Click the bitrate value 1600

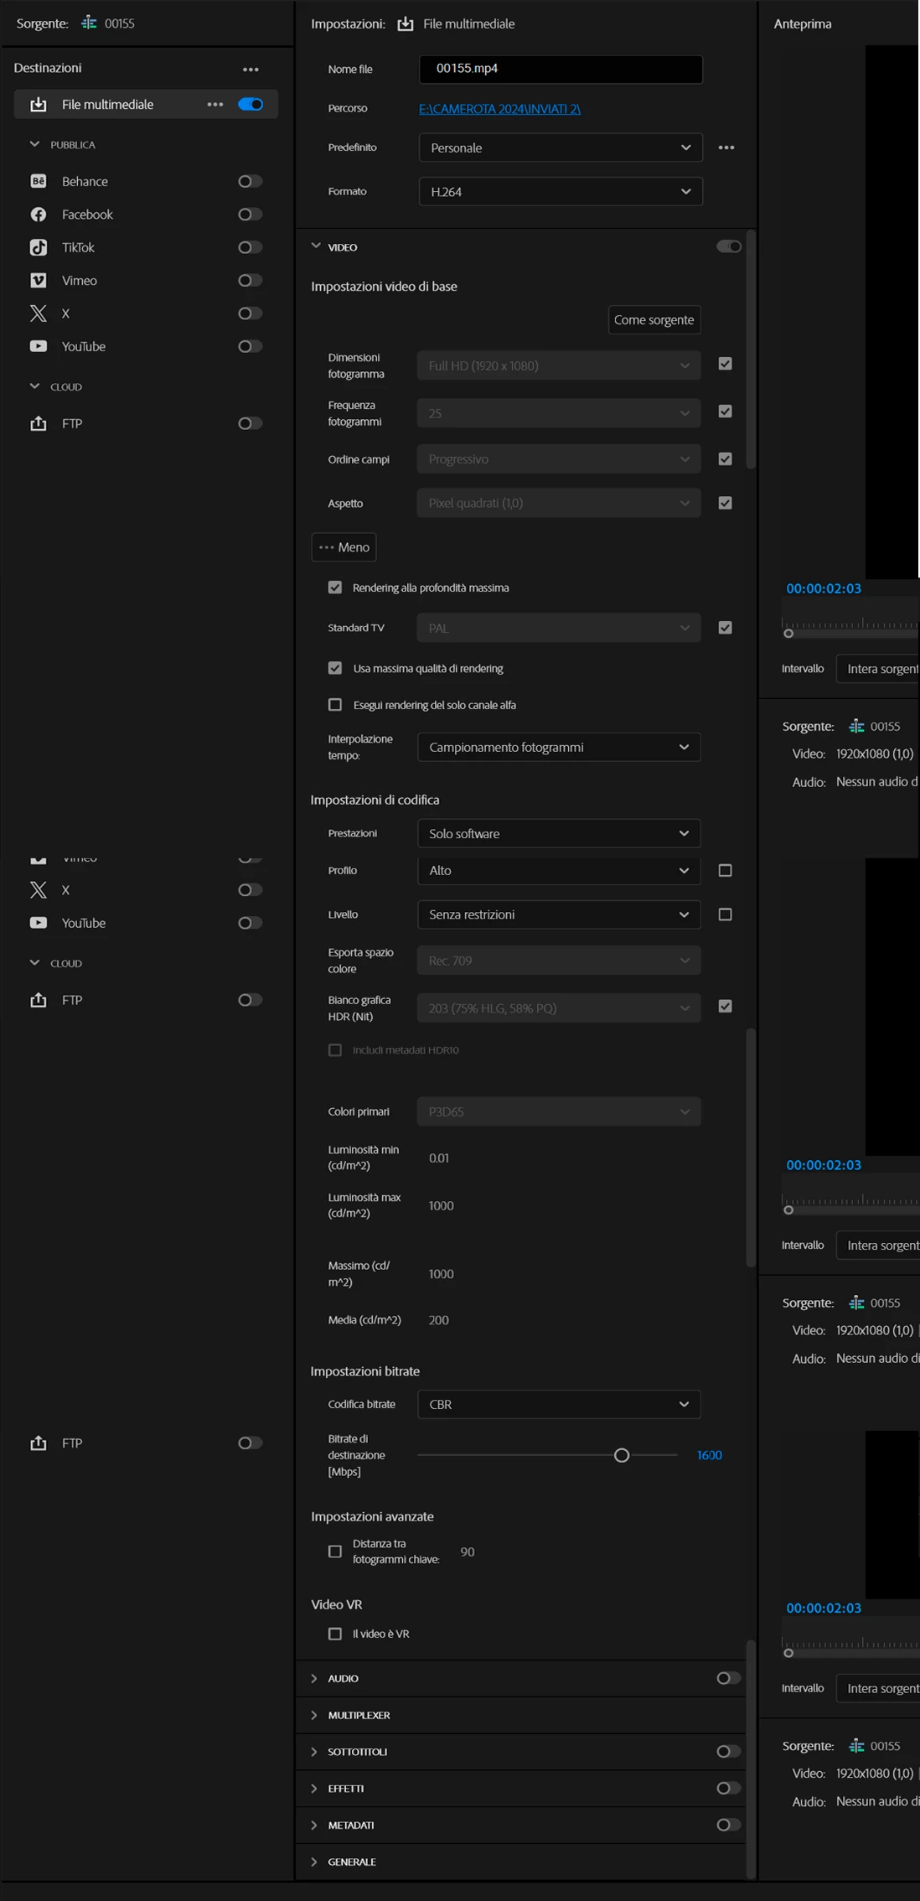[709, 1455]
